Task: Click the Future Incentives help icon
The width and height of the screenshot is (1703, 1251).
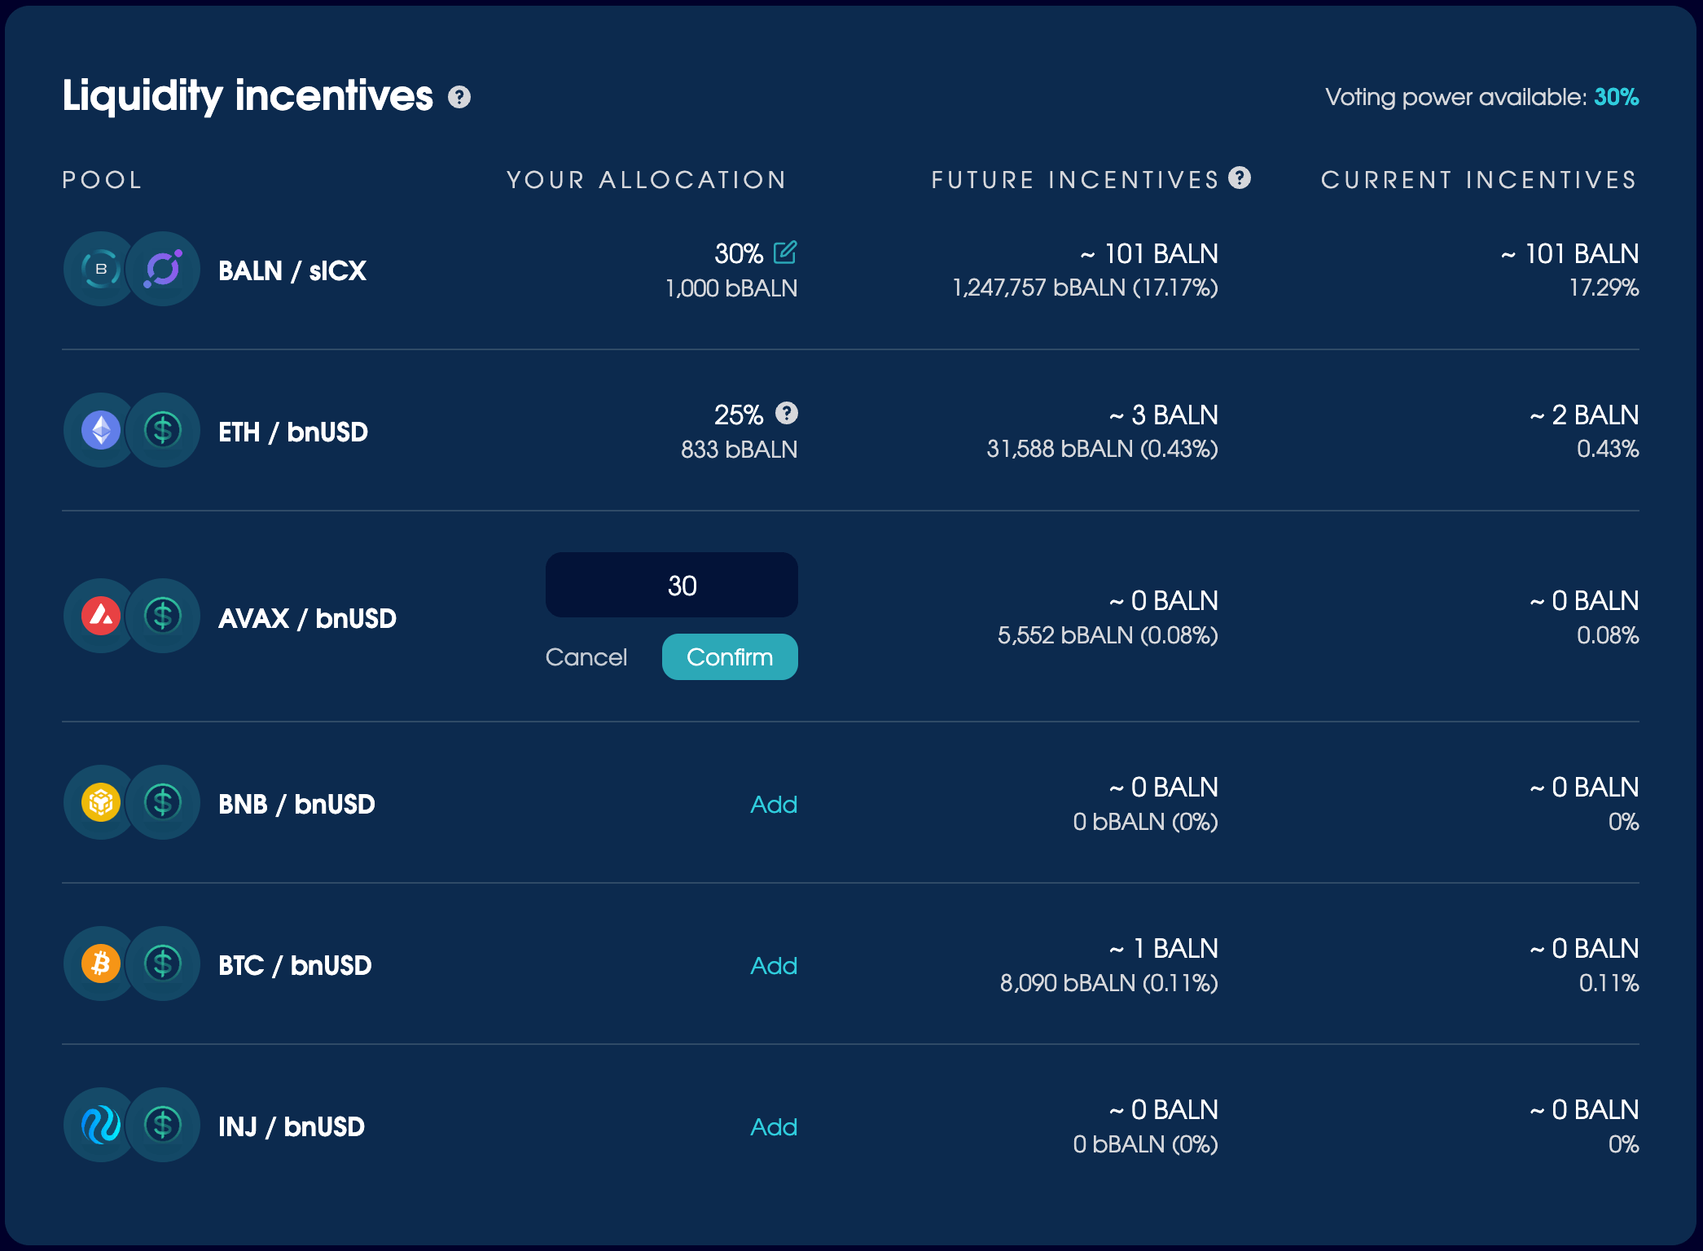Action: [1240, 178]
